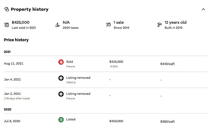Select the $360/sqft value
210x123 pixels.
[168, 121]
